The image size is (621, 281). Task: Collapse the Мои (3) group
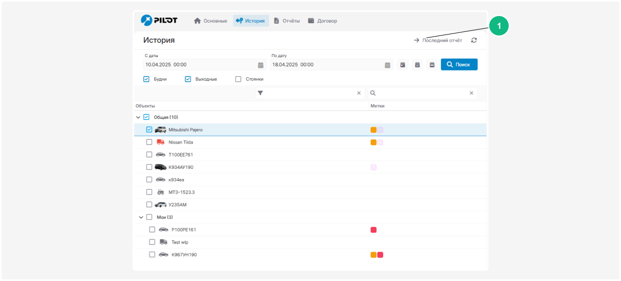coord(141,217)
